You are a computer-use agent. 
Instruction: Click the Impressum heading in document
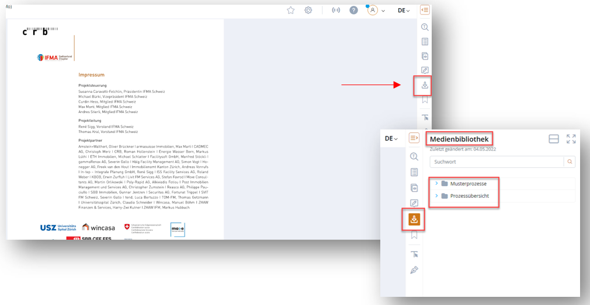92,75
